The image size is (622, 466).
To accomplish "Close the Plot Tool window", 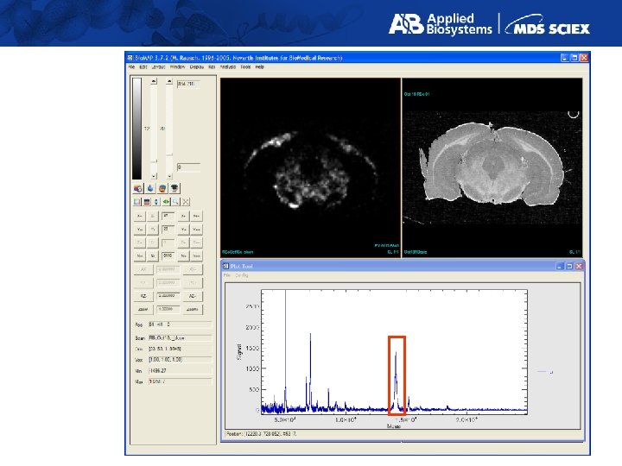I will pyautogui.click(x=579, y=267).
